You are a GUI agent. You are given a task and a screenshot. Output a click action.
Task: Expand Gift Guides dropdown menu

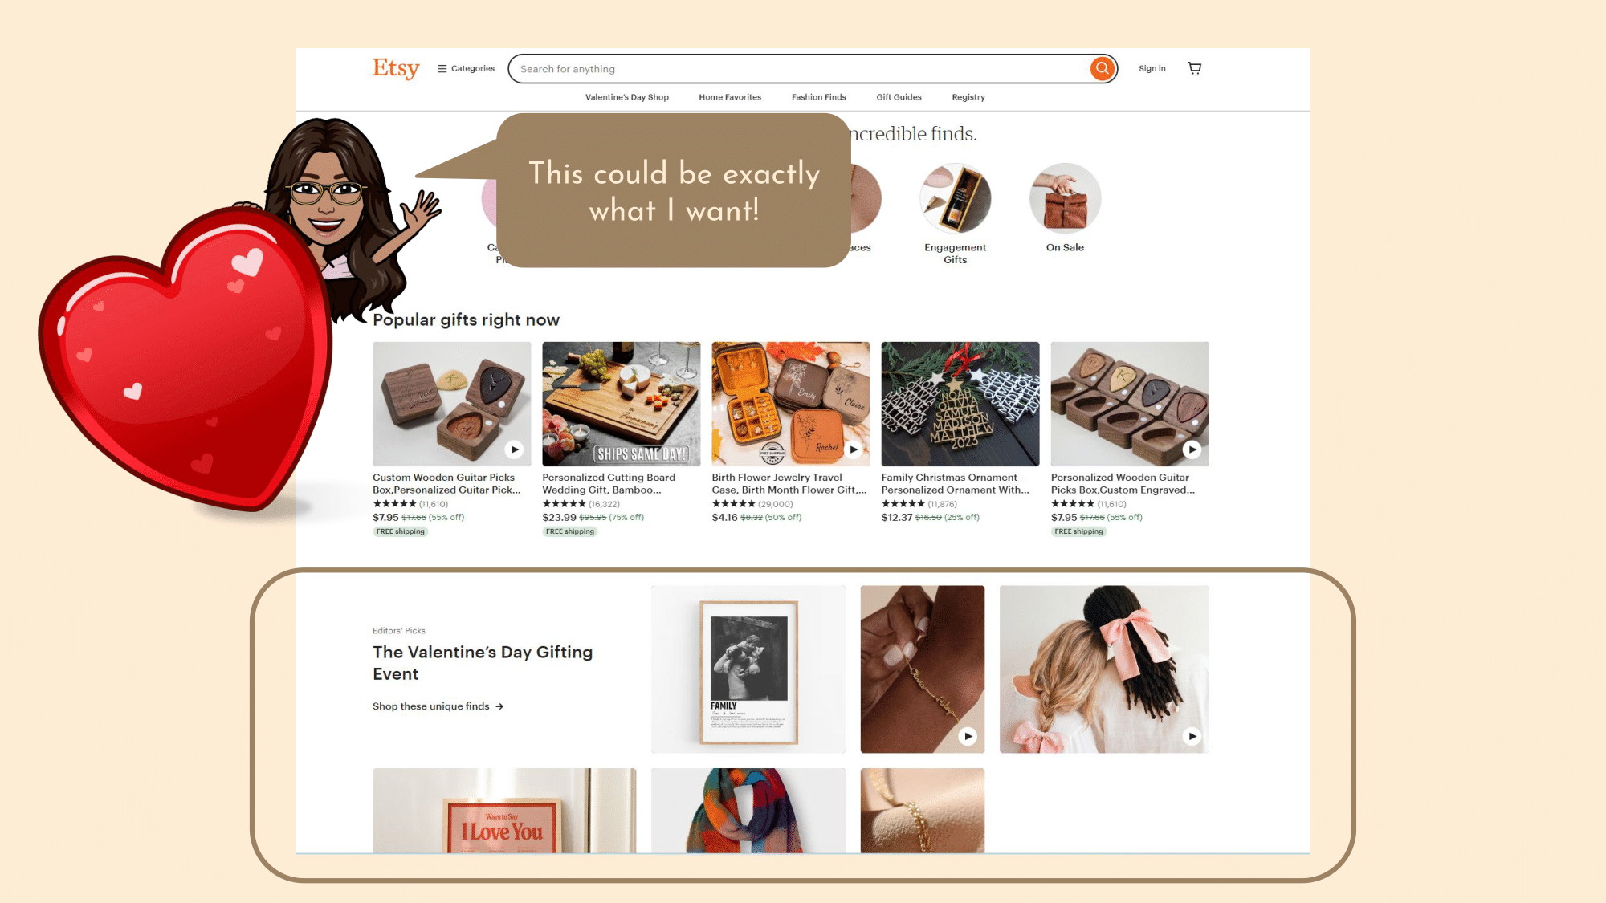(x=899, y=97)
